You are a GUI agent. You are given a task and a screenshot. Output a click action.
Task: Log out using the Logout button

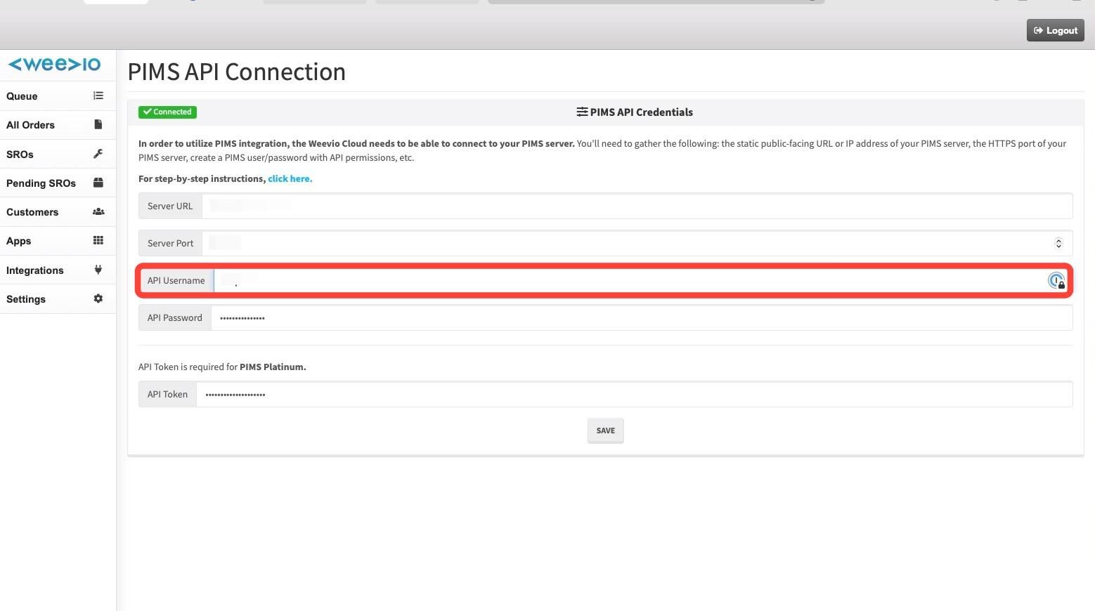tap(1056, 30)
